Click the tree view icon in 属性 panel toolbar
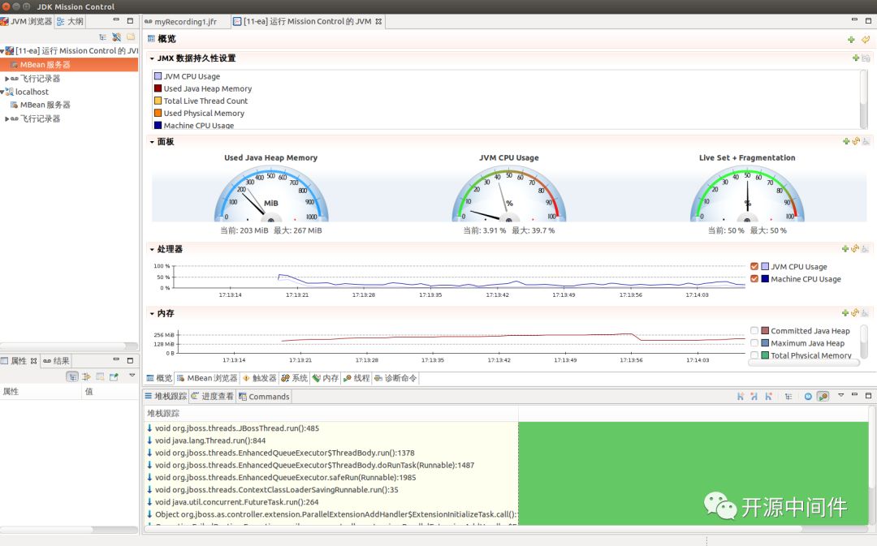Screen dimensions: 877x546 72,377
